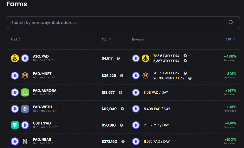The width and height of the screenshot is (244, 148).
Task: Click the help icon beside 26,786 MNFT / DAY
Action: click(x=190, y=78)
